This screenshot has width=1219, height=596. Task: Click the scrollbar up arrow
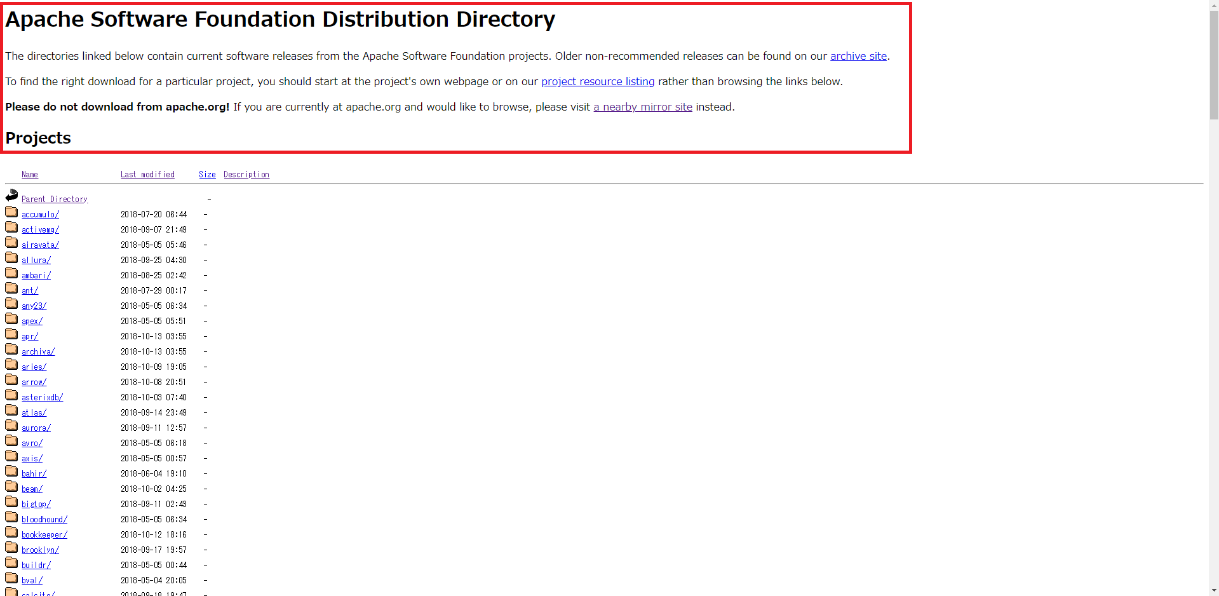pyautogui.click(x=1214, y=5)
